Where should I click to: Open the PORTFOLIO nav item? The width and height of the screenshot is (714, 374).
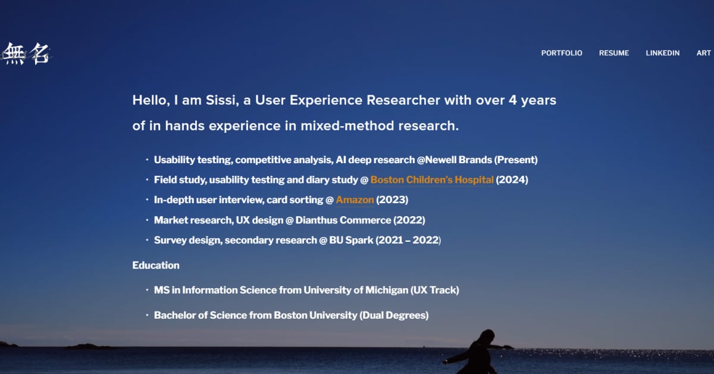[x=562, y=53]
